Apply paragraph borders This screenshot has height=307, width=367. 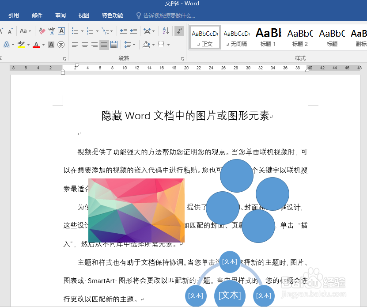click(161, 45)
